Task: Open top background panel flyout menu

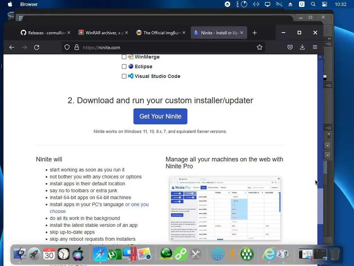Action: point(328,44)
